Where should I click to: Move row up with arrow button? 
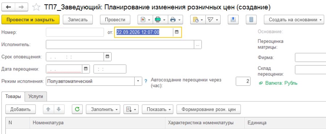pyautogui.click(x=48, y=109)
